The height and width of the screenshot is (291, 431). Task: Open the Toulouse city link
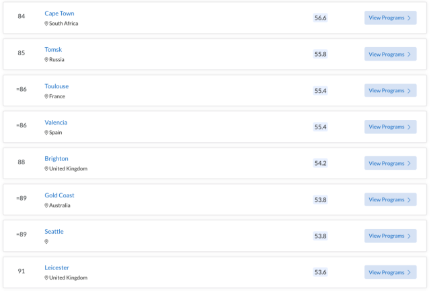click(x=56, y=86)
